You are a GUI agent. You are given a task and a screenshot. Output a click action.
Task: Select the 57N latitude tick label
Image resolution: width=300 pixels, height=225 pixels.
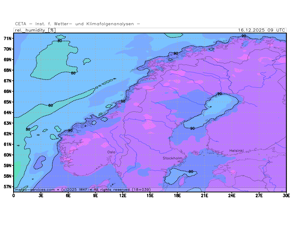tap(7, 186)
